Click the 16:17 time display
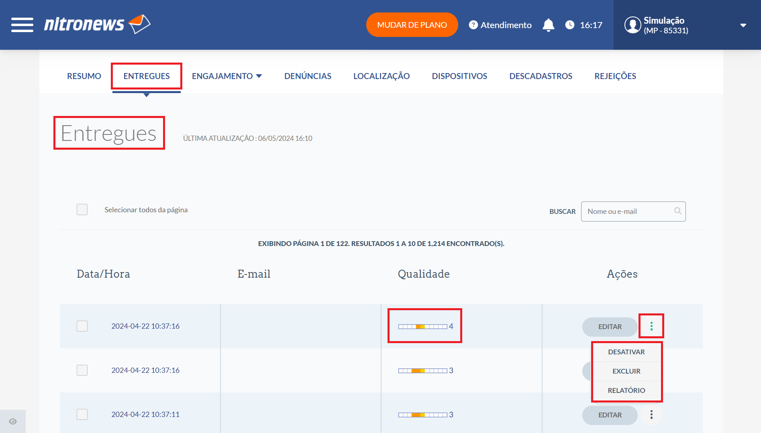 point(591,25)
